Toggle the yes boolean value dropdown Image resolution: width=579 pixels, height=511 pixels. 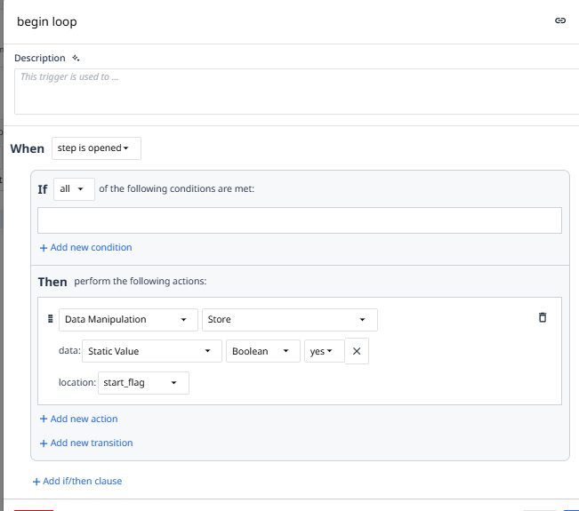(x=324, y=351)
